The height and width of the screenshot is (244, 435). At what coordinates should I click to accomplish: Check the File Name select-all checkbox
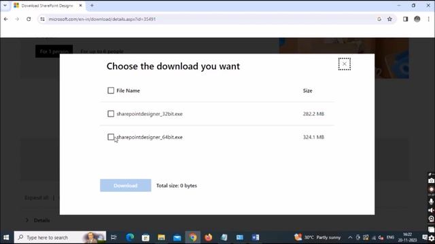tap(111, 90)
